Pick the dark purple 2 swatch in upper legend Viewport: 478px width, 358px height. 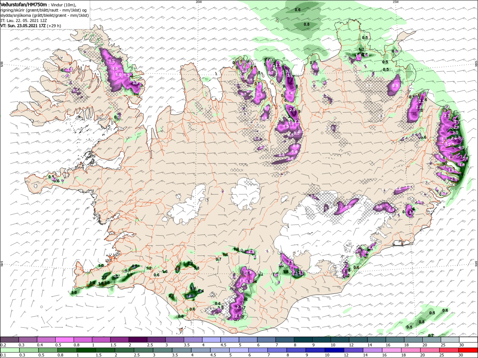(138, 340)
